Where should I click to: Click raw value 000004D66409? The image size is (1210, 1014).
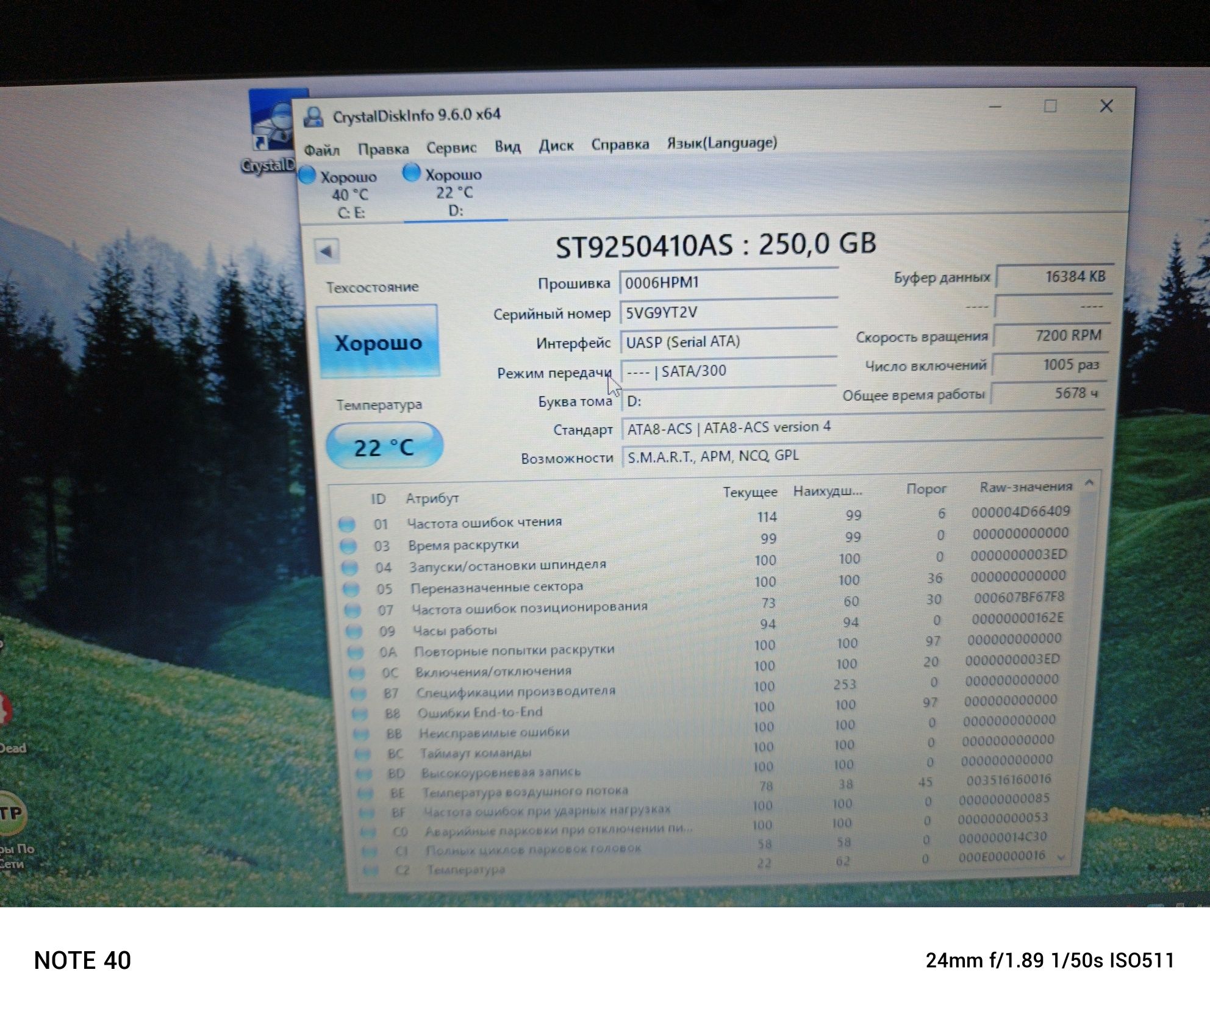click(x=1020, y=512)
